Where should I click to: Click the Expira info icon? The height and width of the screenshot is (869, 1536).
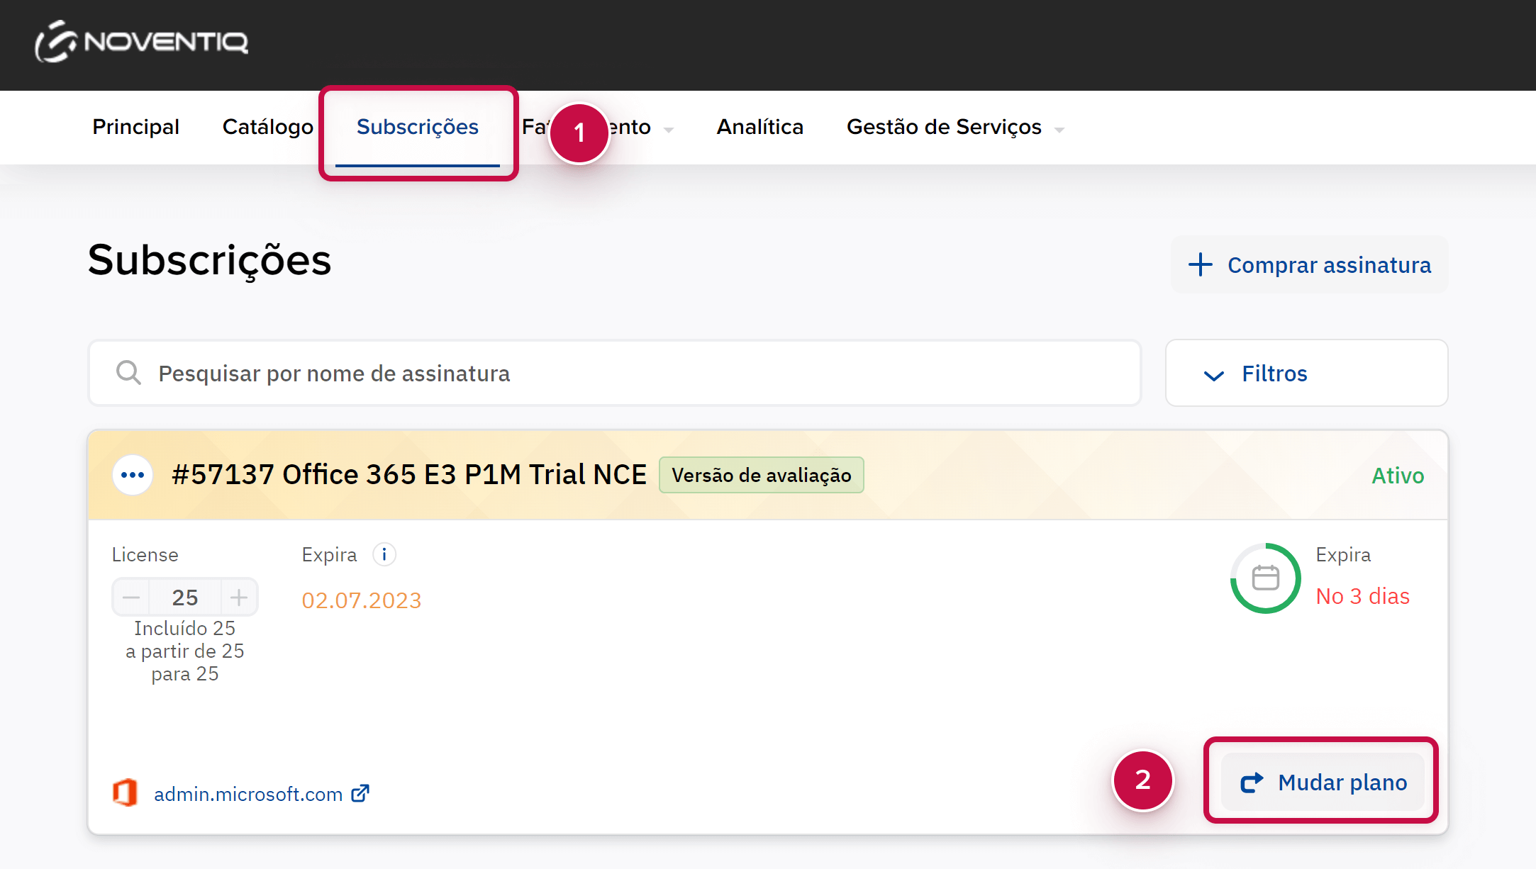[384, 554]
